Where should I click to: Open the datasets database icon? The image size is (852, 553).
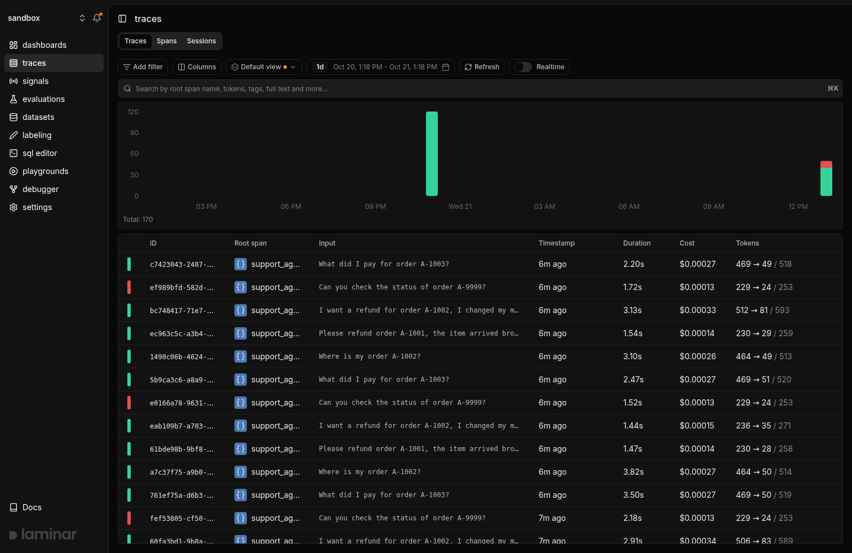point(14,117)
